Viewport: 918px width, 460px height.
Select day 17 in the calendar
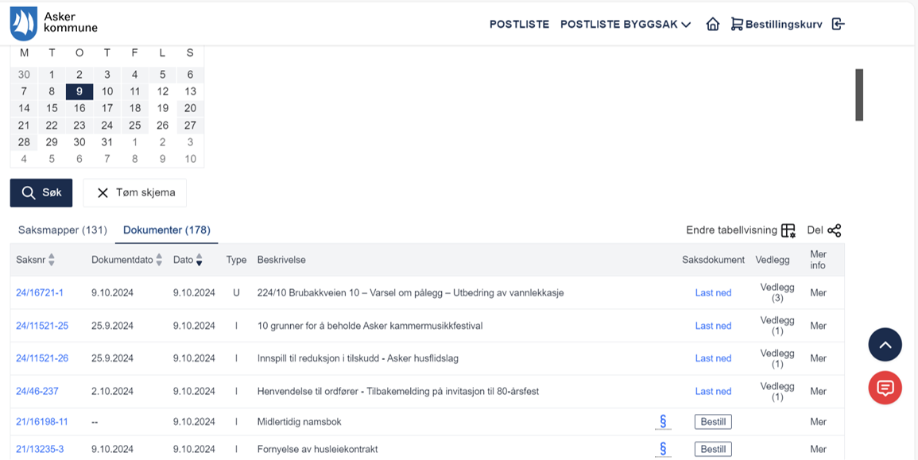(x=107, y=108)
